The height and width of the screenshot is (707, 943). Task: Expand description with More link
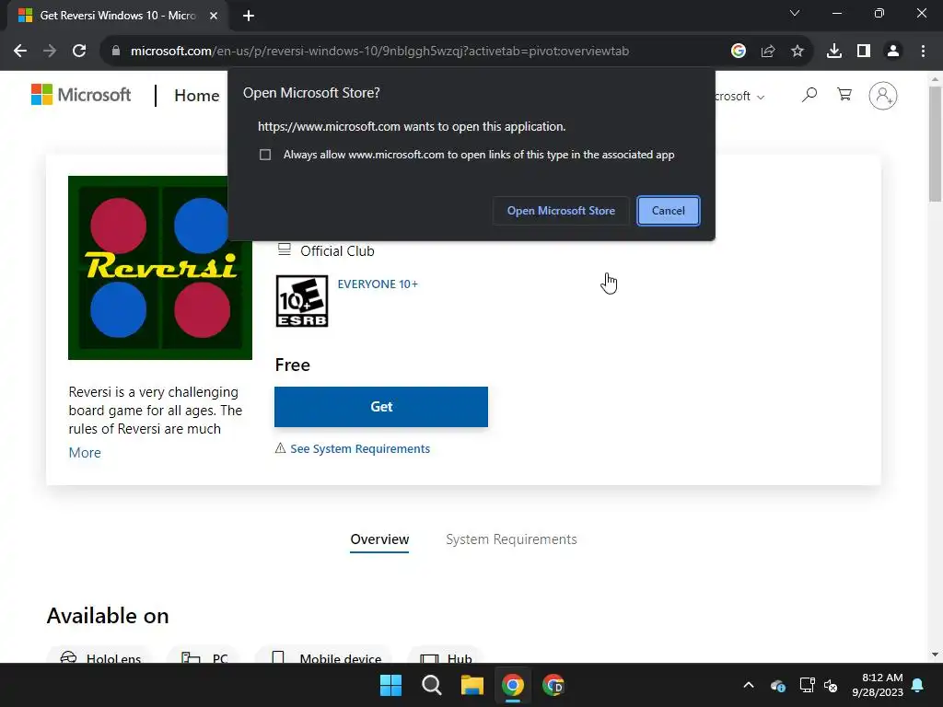pyautogui.click(x=85, y=453)
